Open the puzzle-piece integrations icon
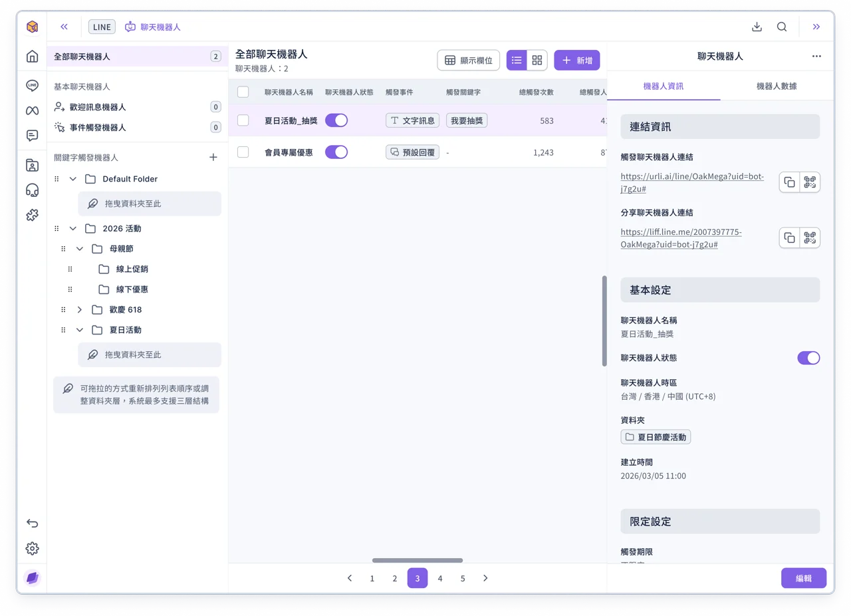Screen dimensions: 851x616 click(32, 215)
